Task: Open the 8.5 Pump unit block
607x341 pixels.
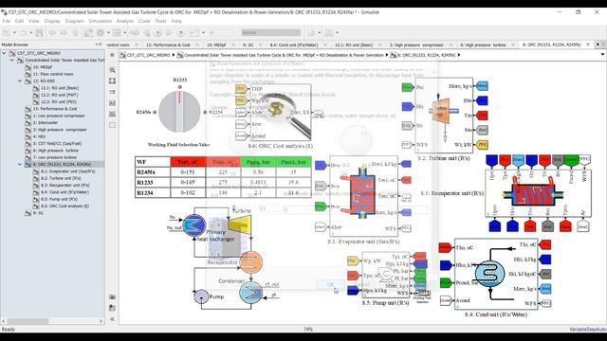Action: (386, 275)
